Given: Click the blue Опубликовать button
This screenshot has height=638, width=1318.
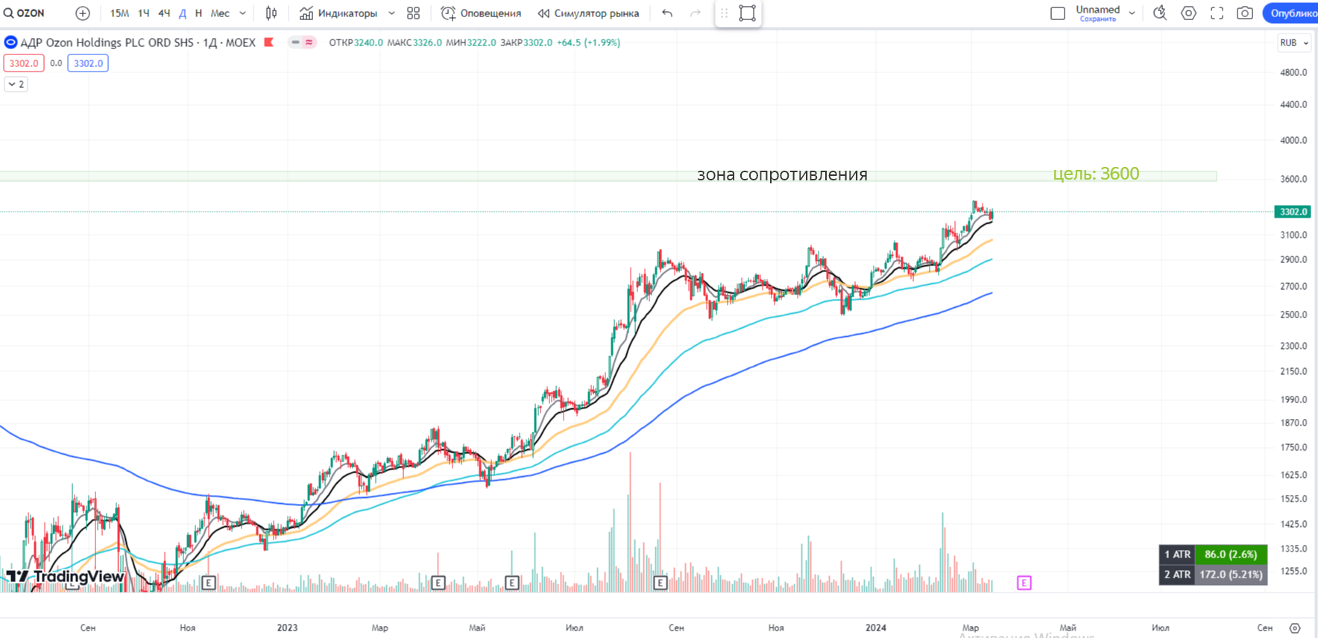Looking at the screenshot, I should point(1290,13).
